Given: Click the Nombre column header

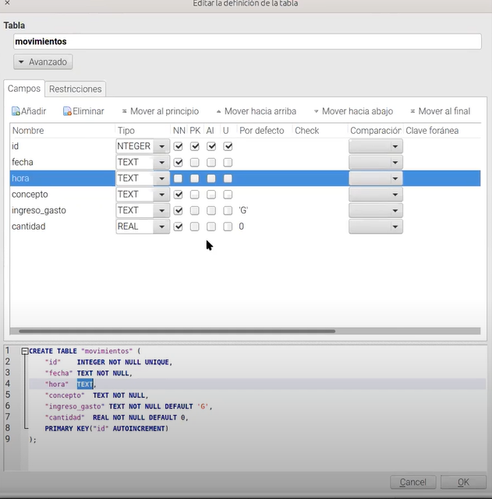Looking at the screenshot, I should point(62,131).
